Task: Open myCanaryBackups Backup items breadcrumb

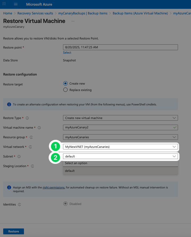Action: [83, 13]
